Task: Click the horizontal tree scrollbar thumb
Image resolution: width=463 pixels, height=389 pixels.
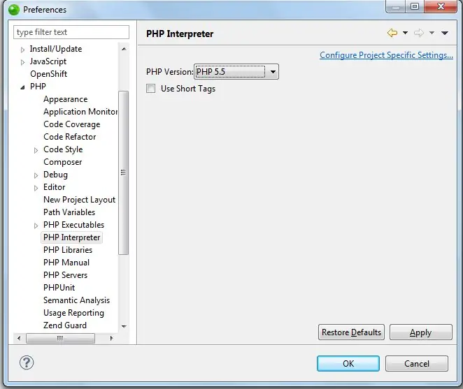Action: coord(60,338)
